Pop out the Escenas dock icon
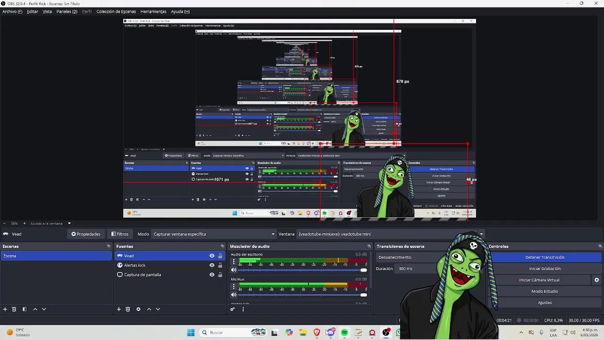The width and height of the screenshot is (604, 340). (109, 246)
